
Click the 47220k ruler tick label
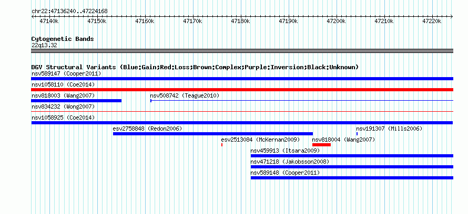click(x=432, y=22)
